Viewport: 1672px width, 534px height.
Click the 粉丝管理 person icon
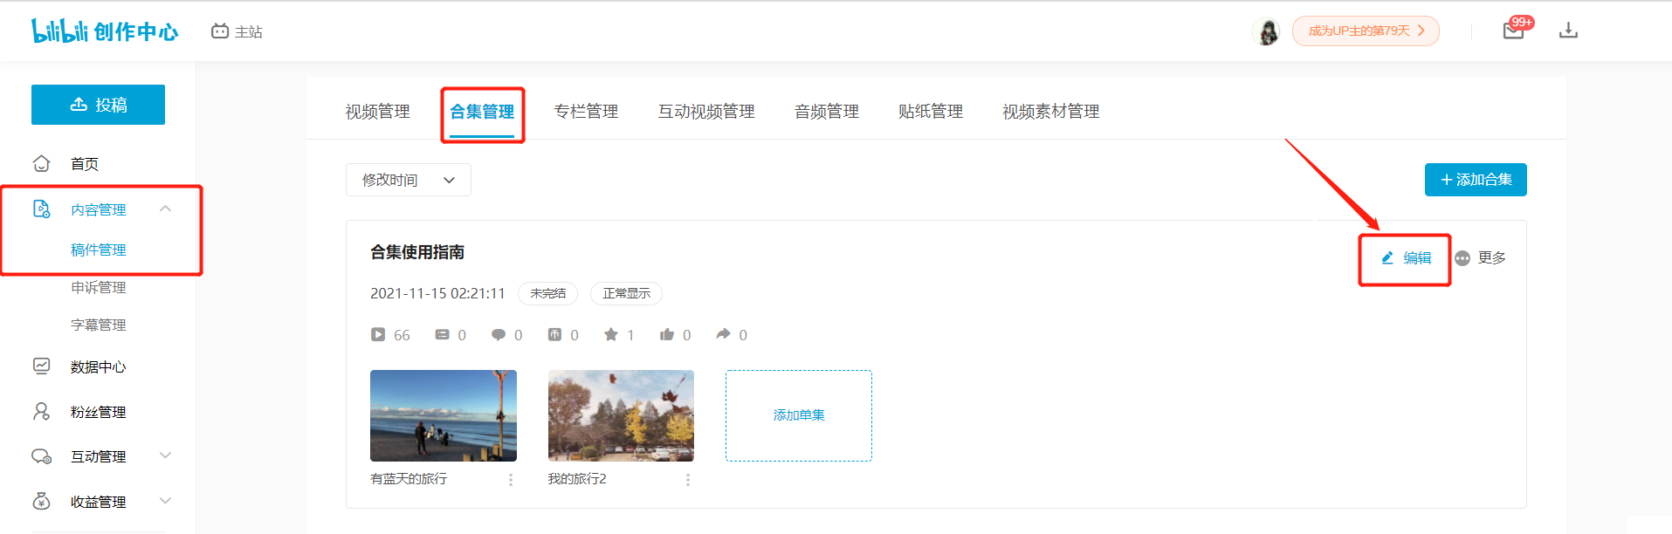pyautogui.click(x=41, y=412)
